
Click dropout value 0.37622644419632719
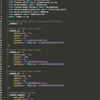click(36, 62)
